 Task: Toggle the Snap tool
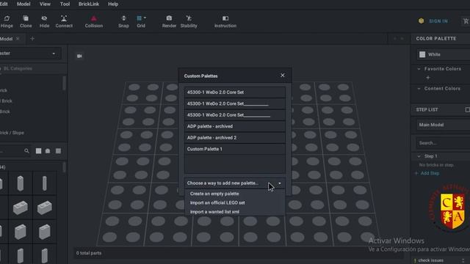123,21
